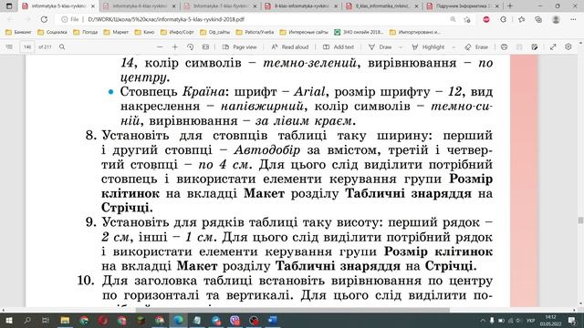The height and width of the screenshot is (328, 584).
Task: Open the Работа/Учеба bookmarks folder
Action: pyautogui.click(x=255, y=33)
